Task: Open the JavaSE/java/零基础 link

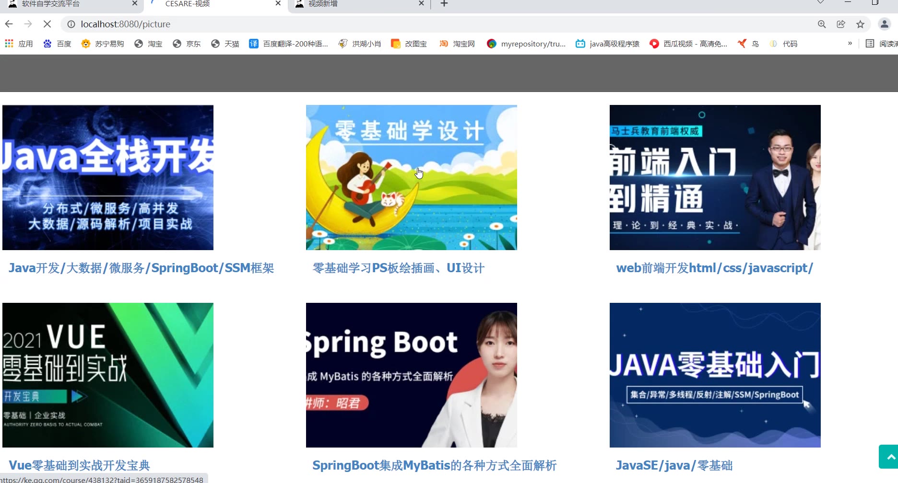Action: click(674, 465)
